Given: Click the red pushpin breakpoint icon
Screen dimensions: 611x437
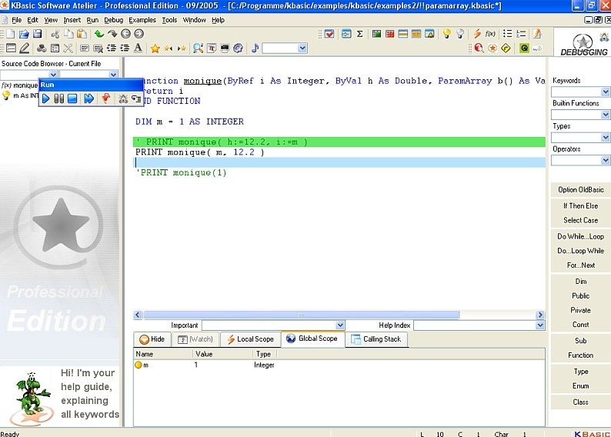Looking at the screenshot, I should tap(105, 98).
